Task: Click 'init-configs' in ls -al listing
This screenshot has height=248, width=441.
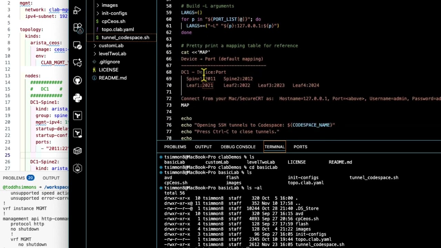Action: tap(311, 234)
